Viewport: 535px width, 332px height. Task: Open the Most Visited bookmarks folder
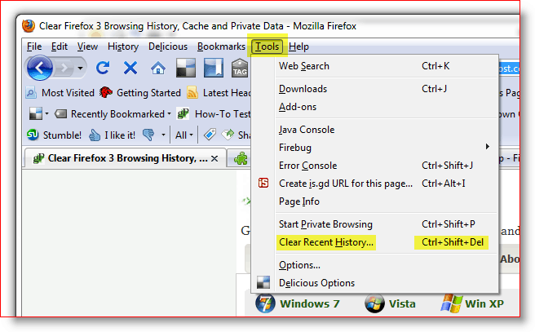click(60, 93)
